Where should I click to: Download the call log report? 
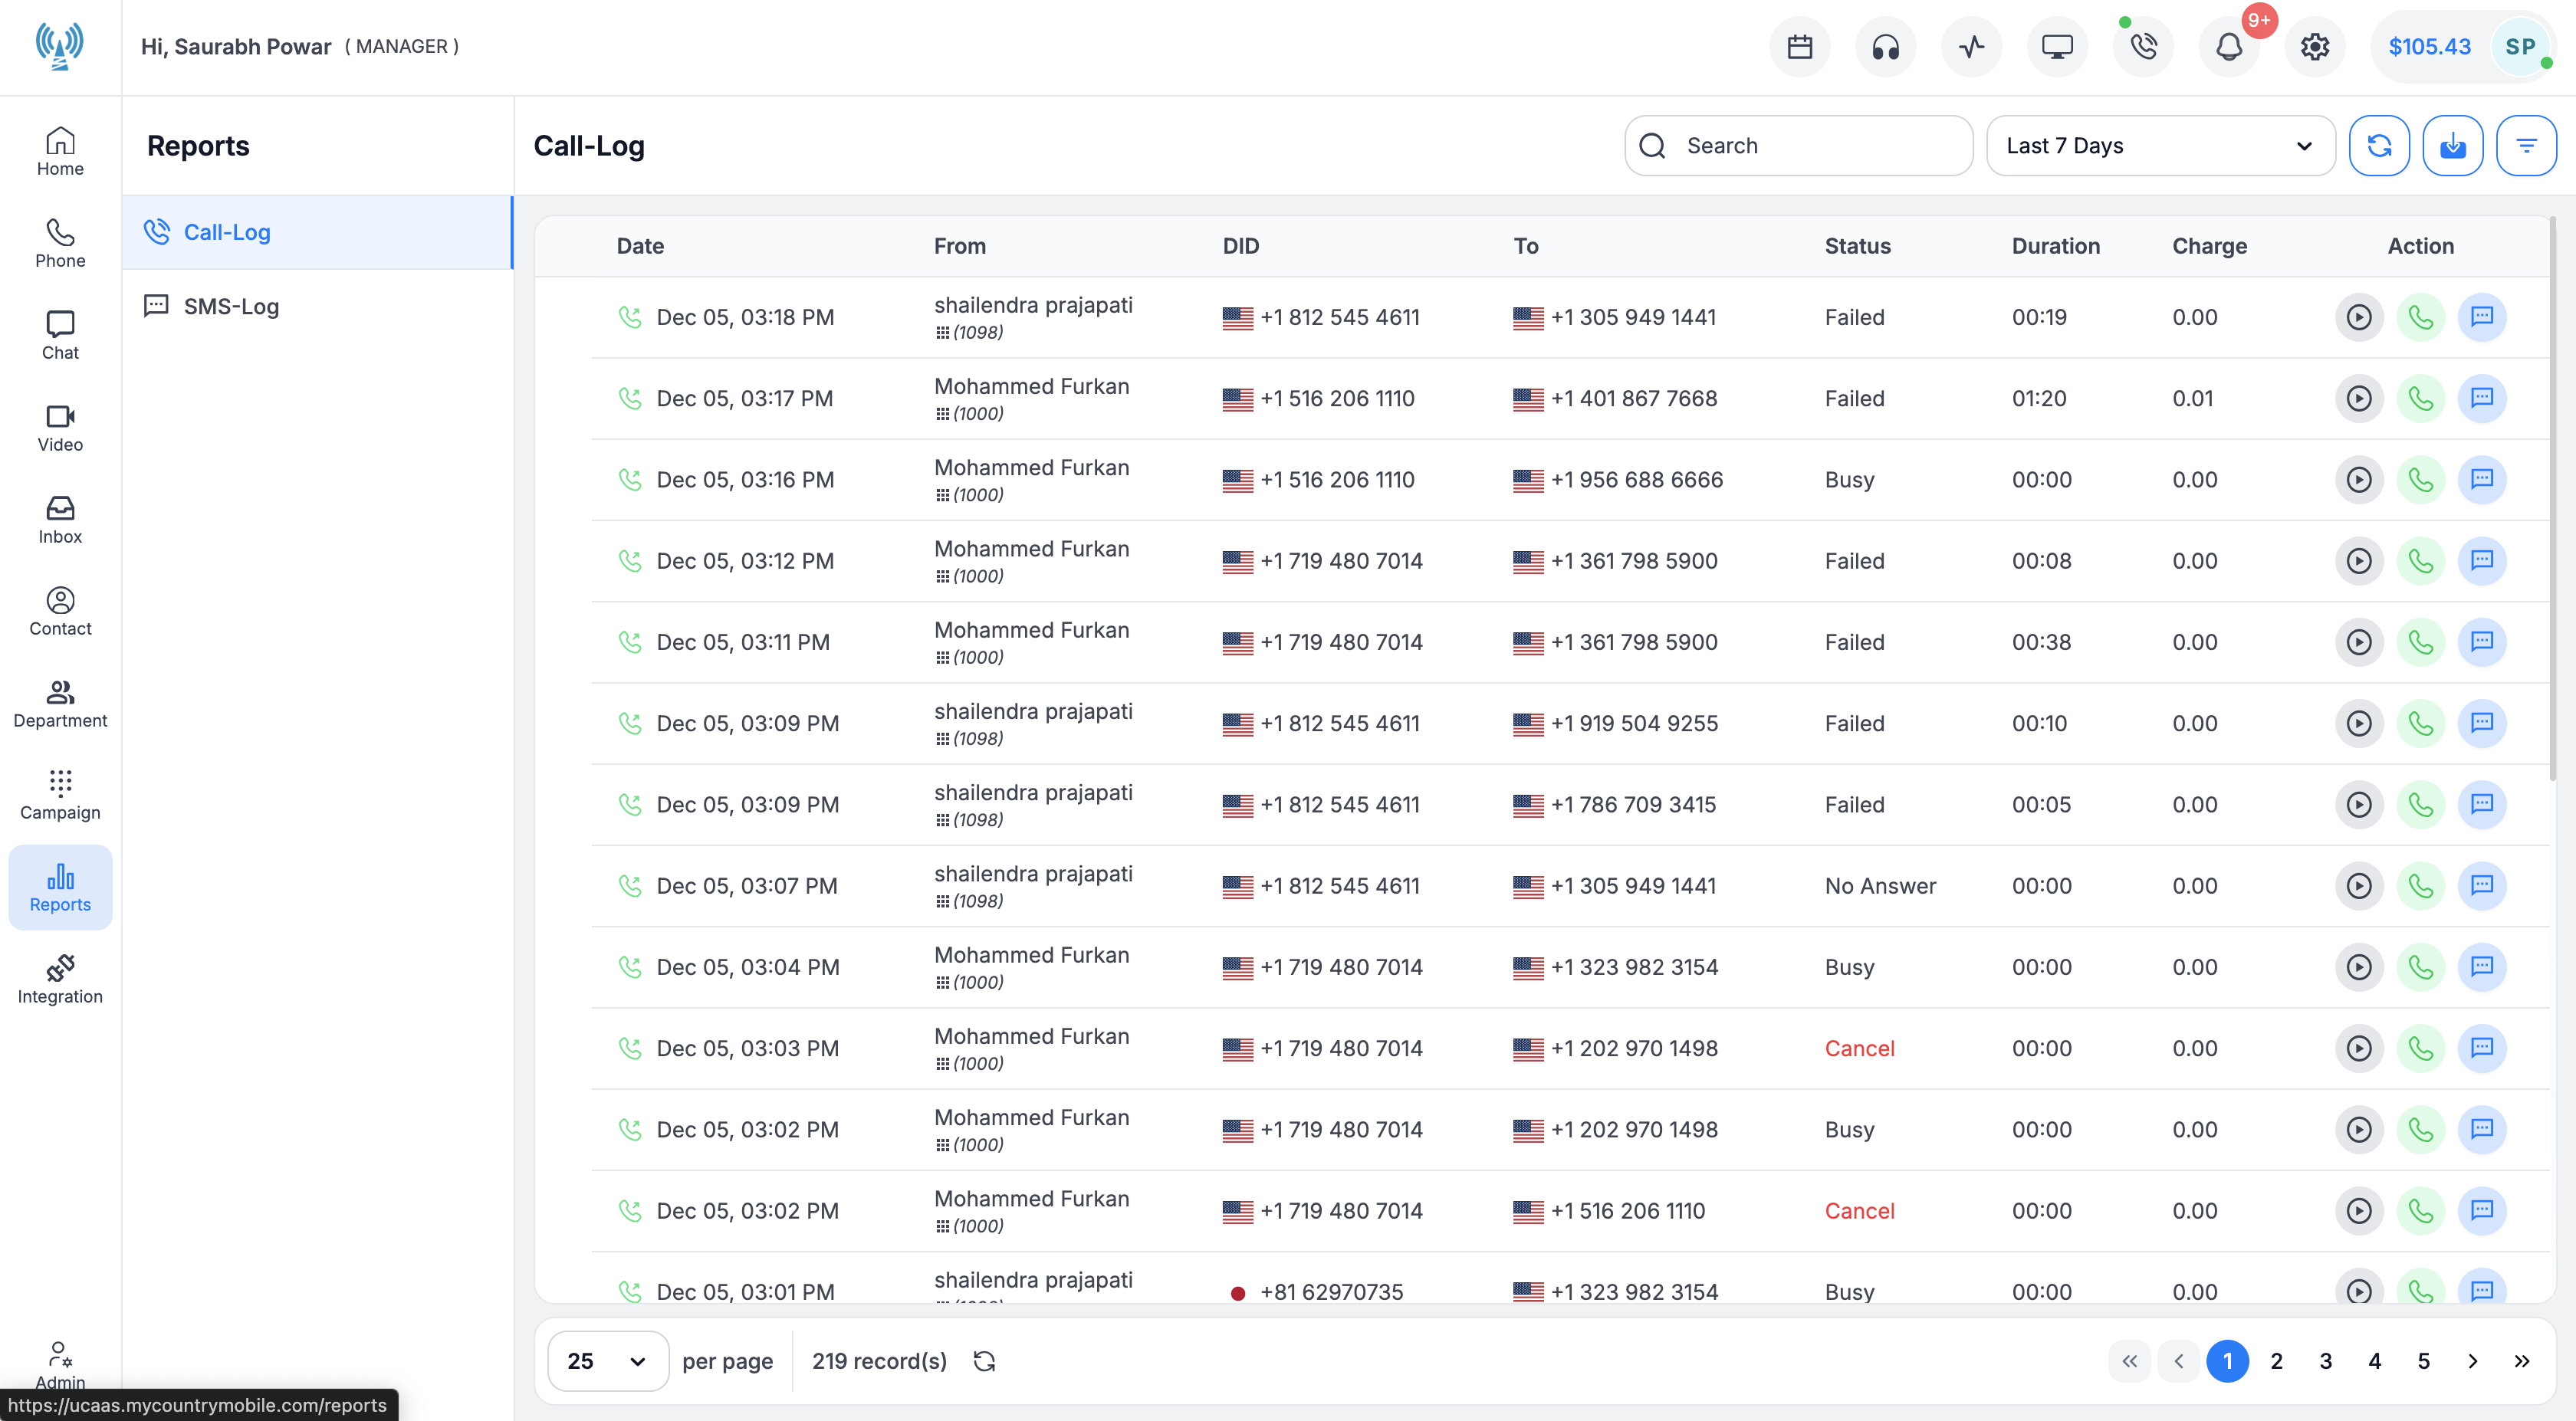click(2452, 146)
